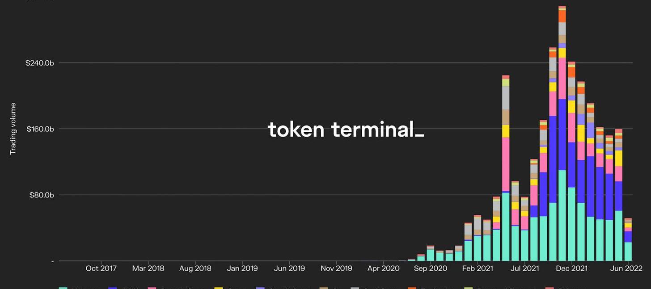
Task: Select the $80.0b y-axis label
Action: [x=41, y=195]
